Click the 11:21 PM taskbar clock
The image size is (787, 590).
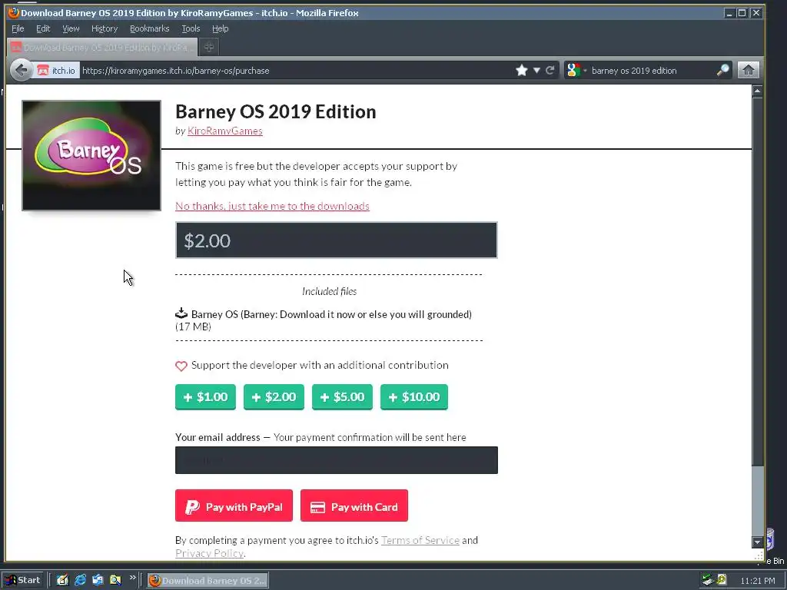[757, 581]
